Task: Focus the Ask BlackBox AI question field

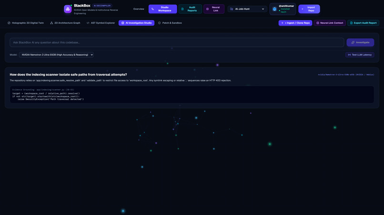Action: 177,42
